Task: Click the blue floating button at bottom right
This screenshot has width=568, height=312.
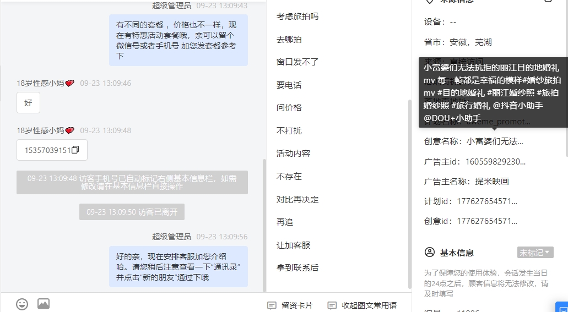Action: coord(562,306)
